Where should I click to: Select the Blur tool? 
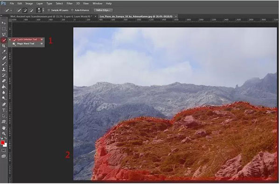[4, 92]
